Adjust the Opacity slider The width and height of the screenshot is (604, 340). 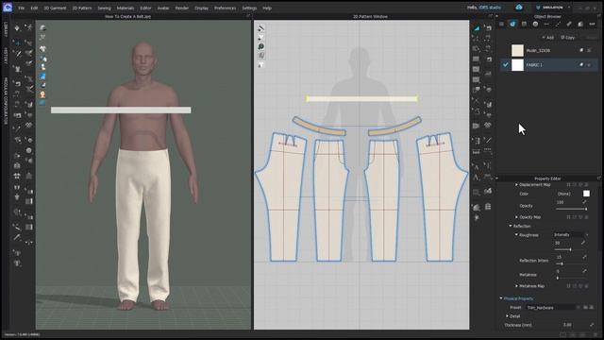click(571, 209)
